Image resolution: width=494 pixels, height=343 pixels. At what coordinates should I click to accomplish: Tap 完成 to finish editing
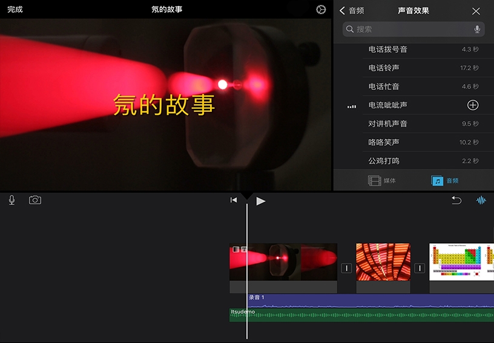point(15,10)
